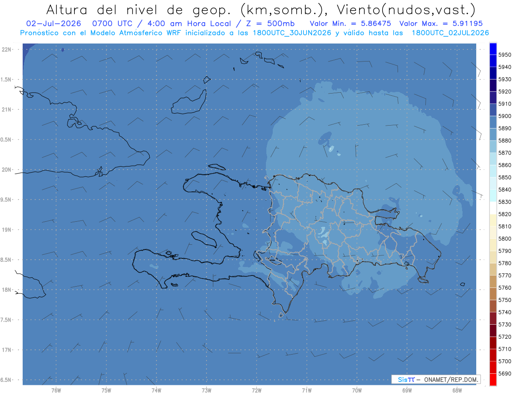Click the '1.5N' latitude label

coord(6,79)
